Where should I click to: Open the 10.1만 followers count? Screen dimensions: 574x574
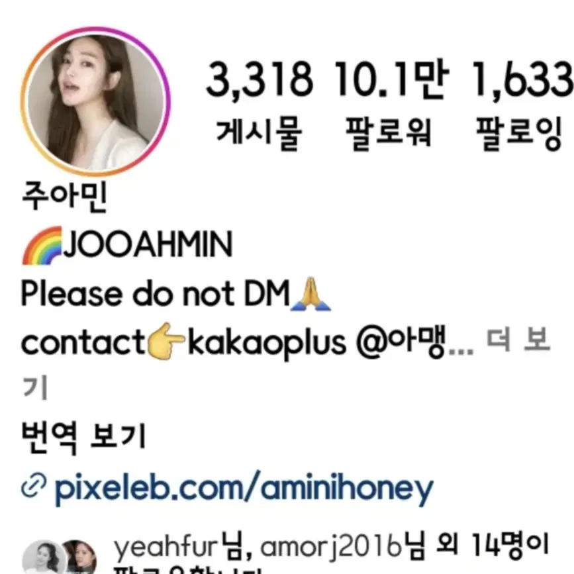coord(391,79)
